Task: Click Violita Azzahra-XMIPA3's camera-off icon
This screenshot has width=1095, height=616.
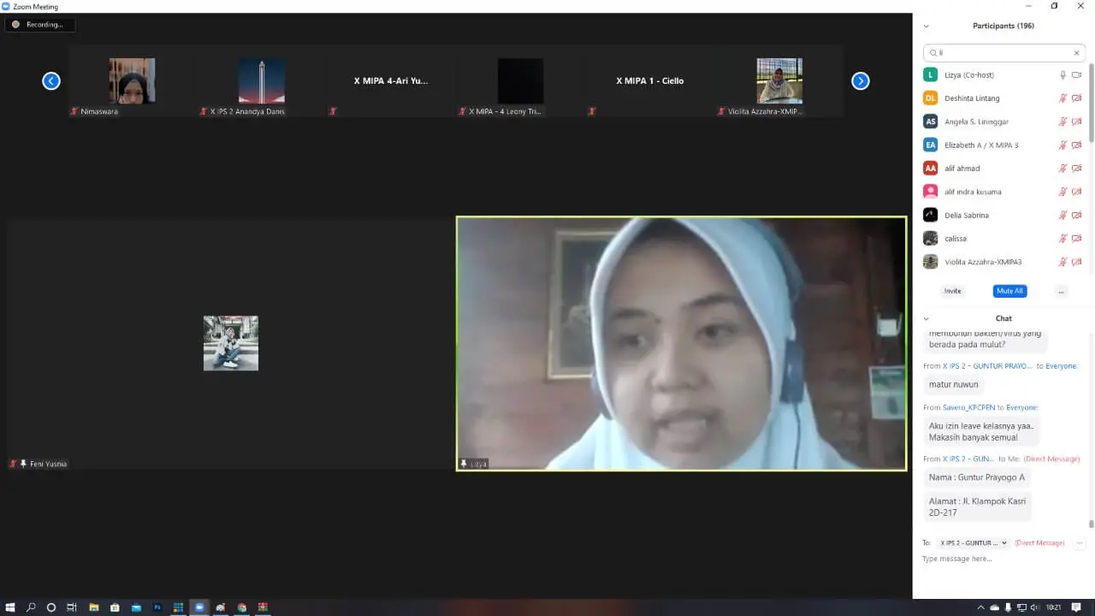Action: click(1077, 262)
